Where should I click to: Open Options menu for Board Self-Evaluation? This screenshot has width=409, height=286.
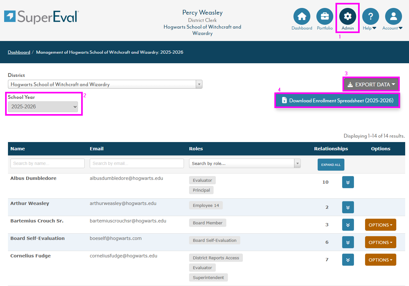click(x=380, y=242)
